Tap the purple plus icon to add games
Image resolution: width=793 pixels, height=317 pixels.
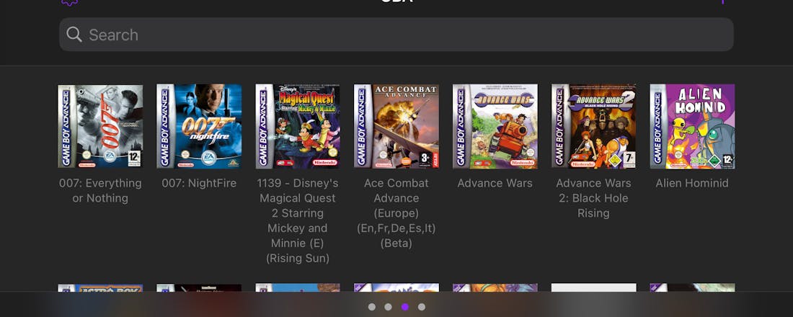pyautogui.click(x=722, y=1)
